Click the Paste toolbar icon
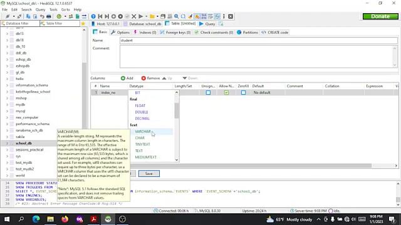The image size is (401, 225). (x=35, y=16)
